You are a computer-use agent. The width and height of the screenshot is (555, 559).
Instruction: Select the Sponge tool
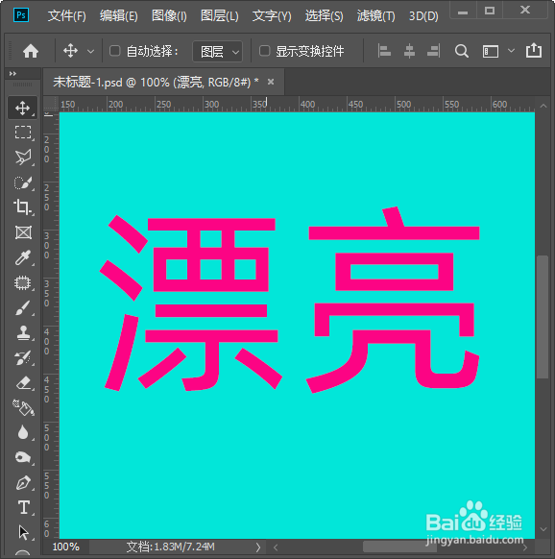click(x=23, y=457)
